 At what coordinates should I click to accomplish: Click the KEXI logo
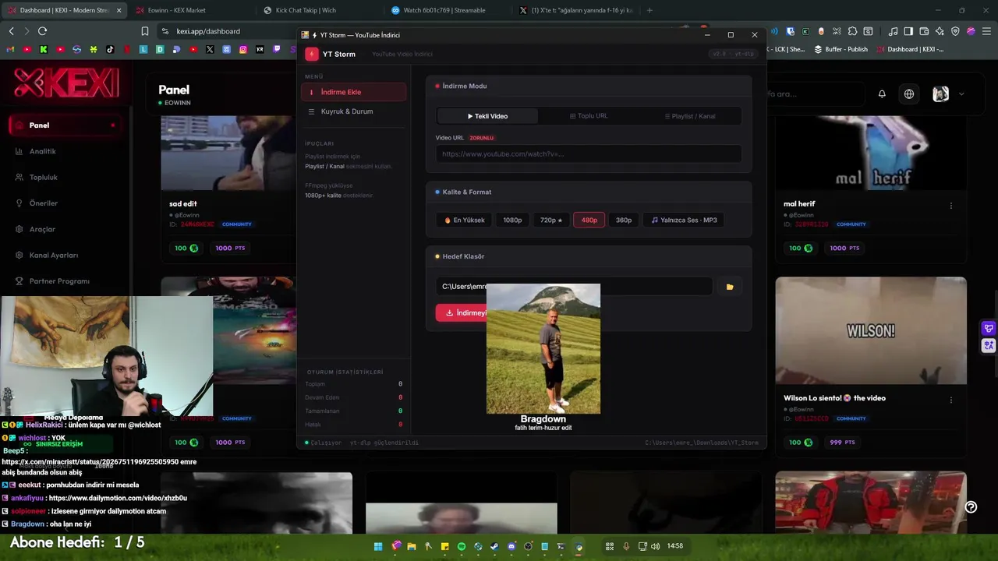[66, 83]
